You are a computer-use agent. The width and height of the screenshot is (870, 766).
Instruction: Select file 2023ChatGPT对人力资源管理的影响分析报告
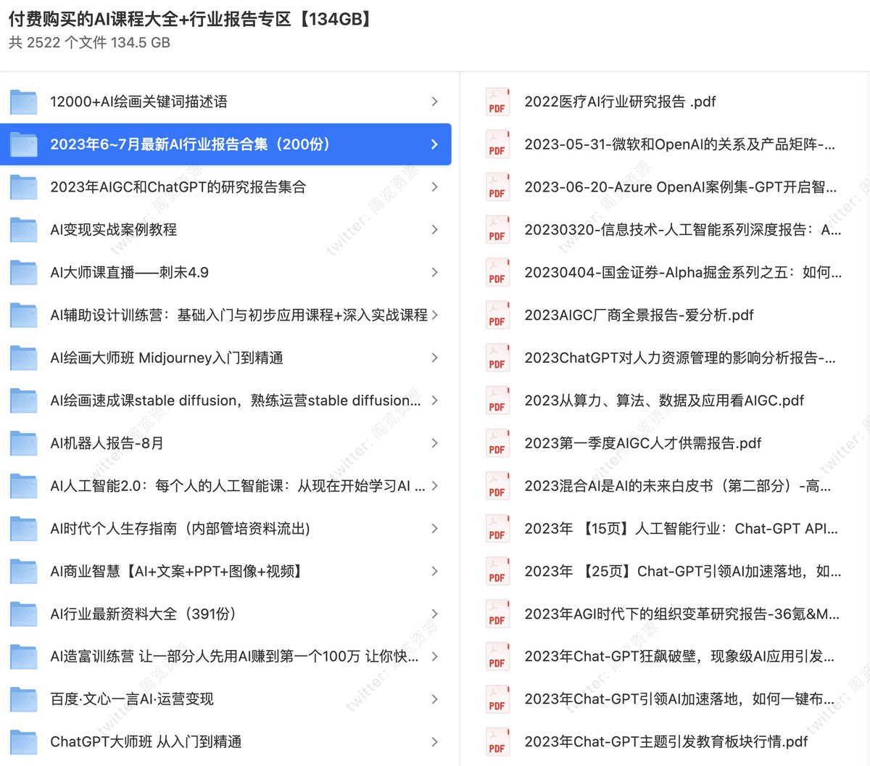(666, 358)
